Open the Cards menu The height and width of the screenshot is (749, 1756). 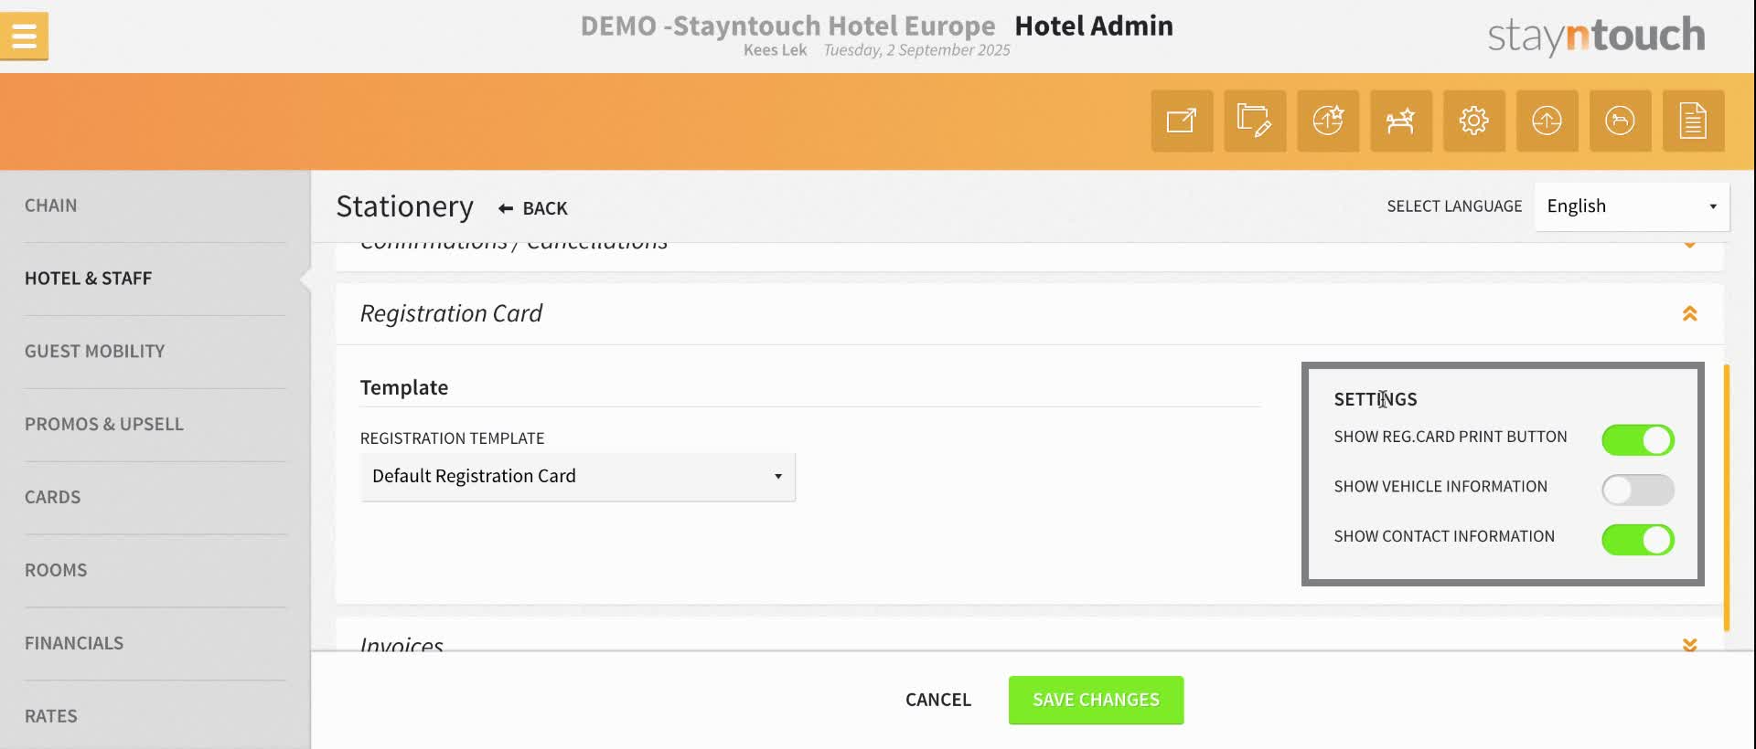tap(52, 498)
